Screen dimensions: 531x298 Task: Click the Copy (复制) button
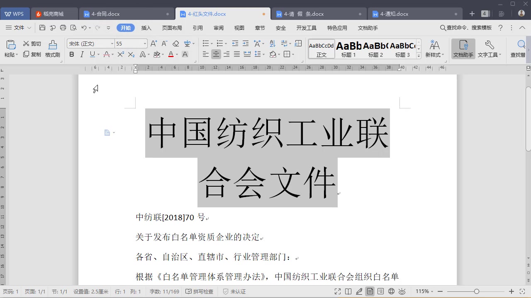(x=32, y=54)
